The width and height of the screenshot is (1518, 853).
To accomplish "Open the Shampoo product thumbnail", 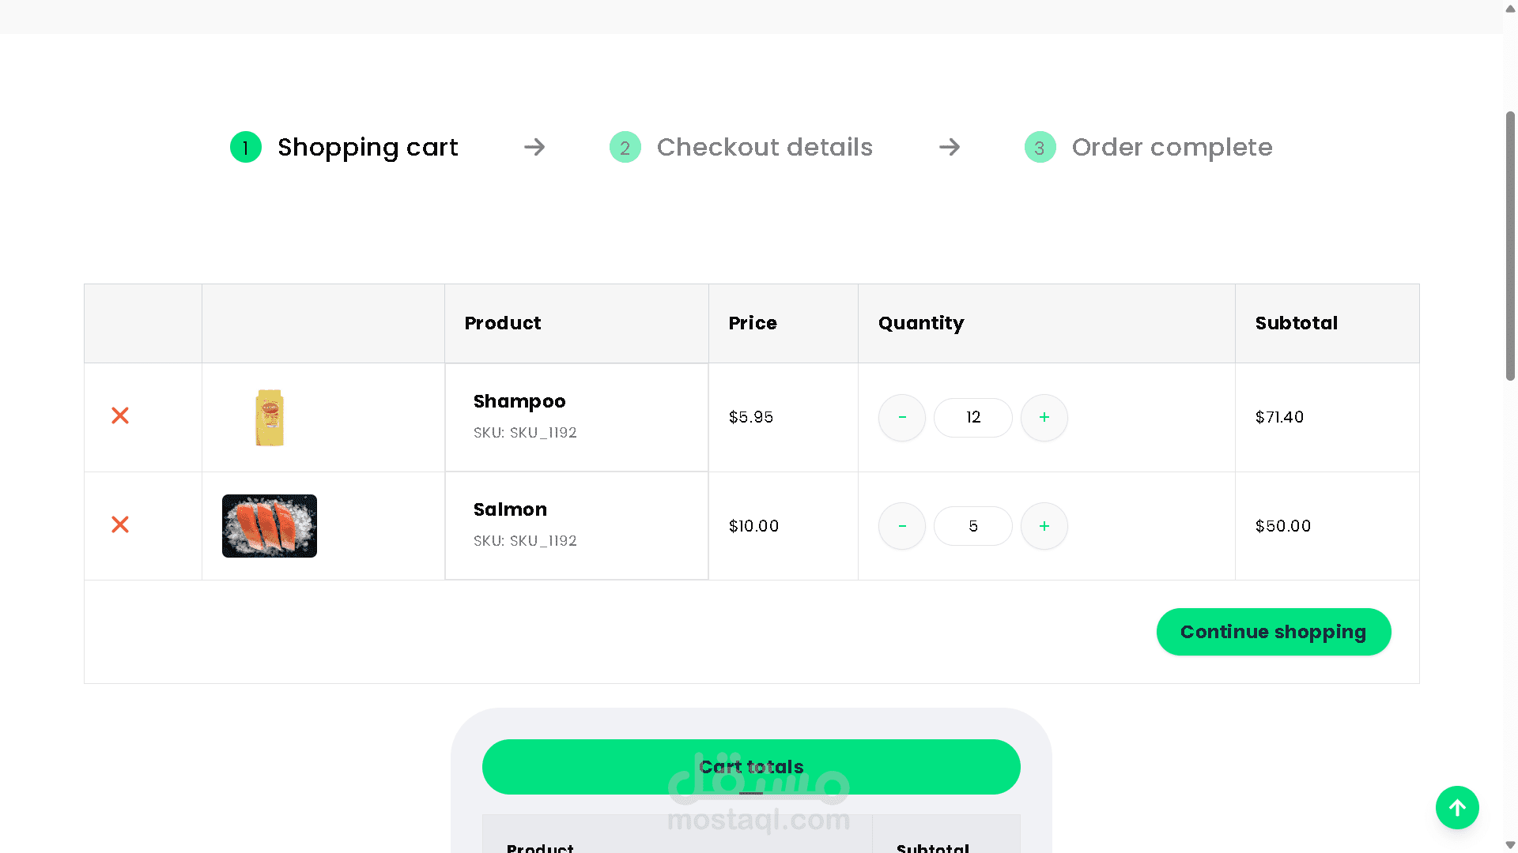I will click(x=270, y=417).
